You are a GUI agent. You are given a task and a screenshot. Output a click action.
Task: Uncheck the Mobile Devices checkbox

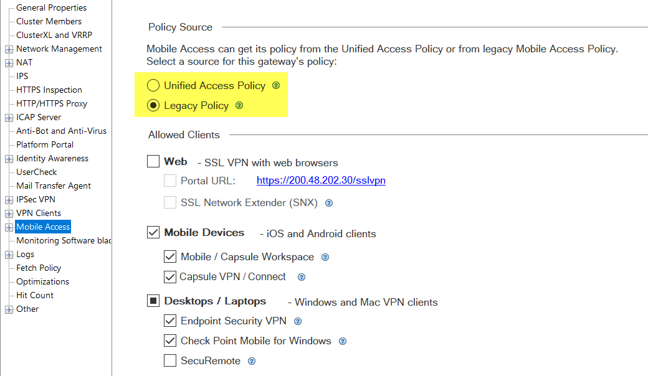[x=153, y=232]
